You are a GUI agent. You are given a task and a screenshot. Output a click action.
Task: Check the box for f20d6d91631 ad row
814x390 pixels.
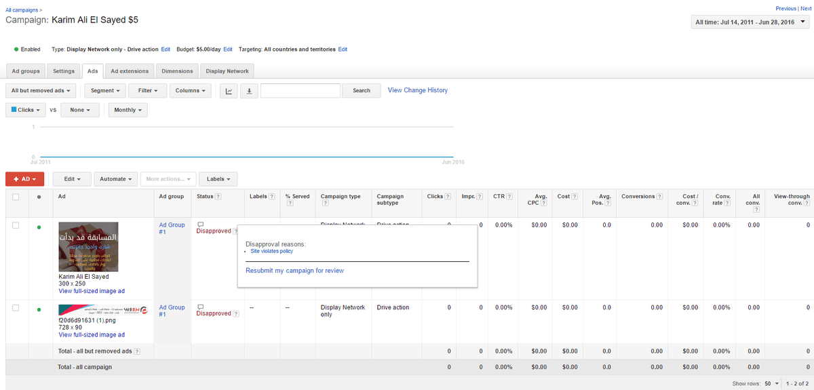pos(16,309)
